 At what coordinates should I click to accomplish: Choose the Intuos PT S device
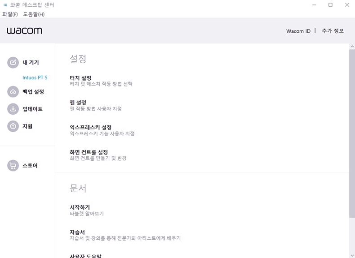(35, 77)
